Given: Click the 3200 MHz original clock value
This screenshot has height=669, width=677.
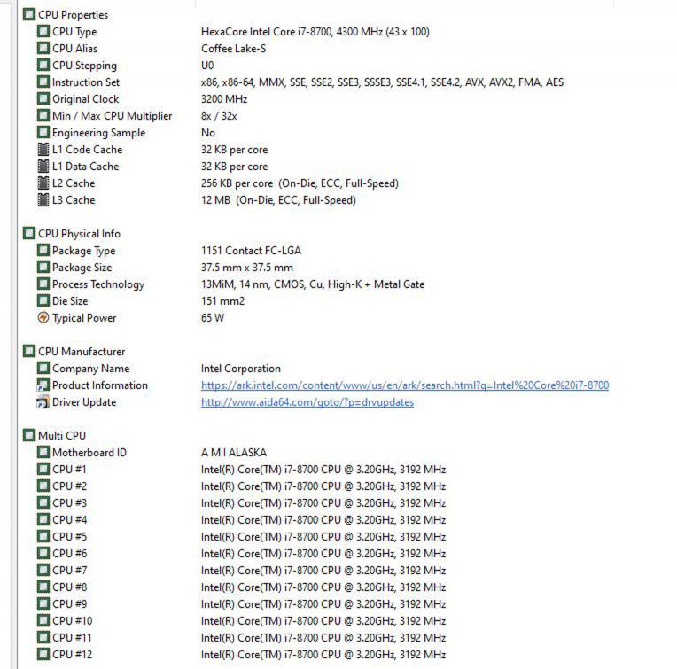Looking at the screenshot, I should click(224, 99).
